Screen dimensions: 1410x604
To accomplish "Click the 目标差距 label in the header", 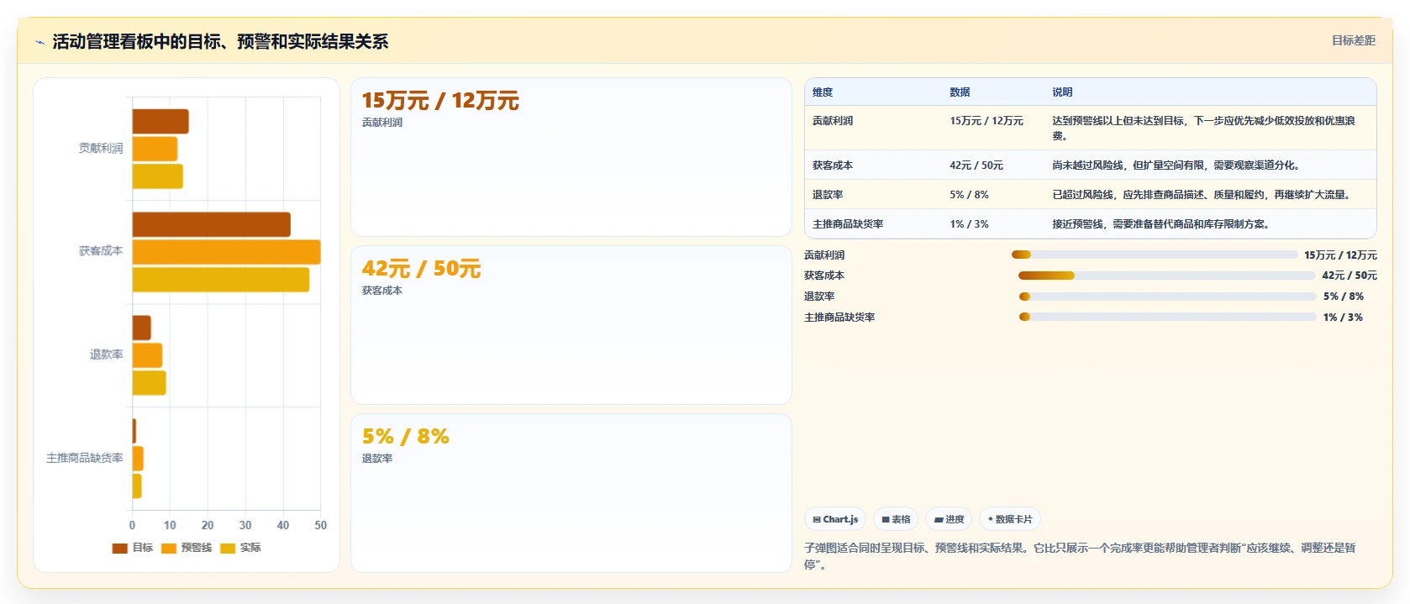I will tap(1353, 40).
